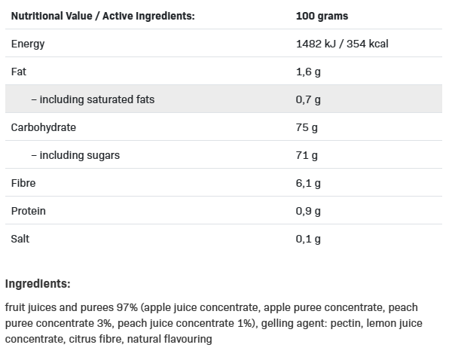The image size is (452, 360).
Task: Click the saturated fats value '0,7 g'
Action: pos(309,99)
